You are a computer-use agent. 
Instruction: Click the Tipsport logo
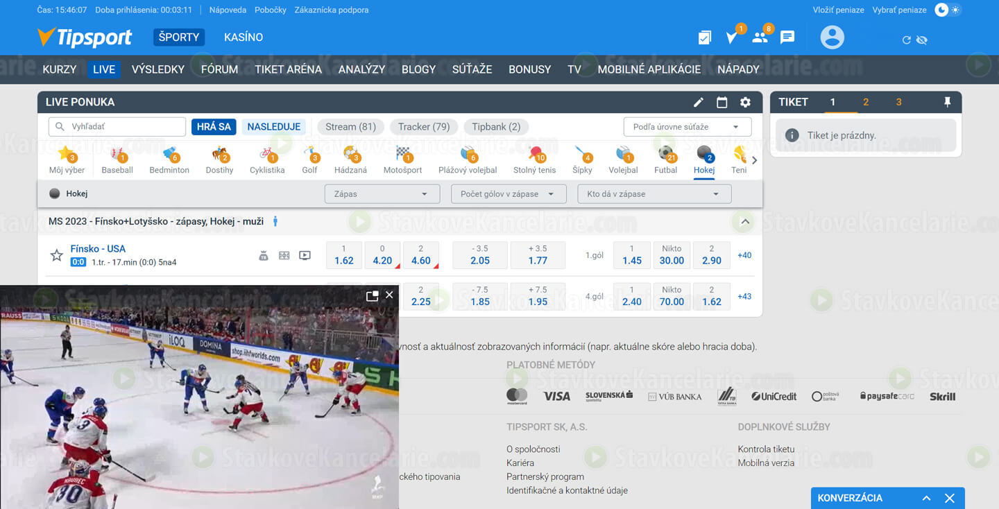pyautogui.click(x=84, y=37)
